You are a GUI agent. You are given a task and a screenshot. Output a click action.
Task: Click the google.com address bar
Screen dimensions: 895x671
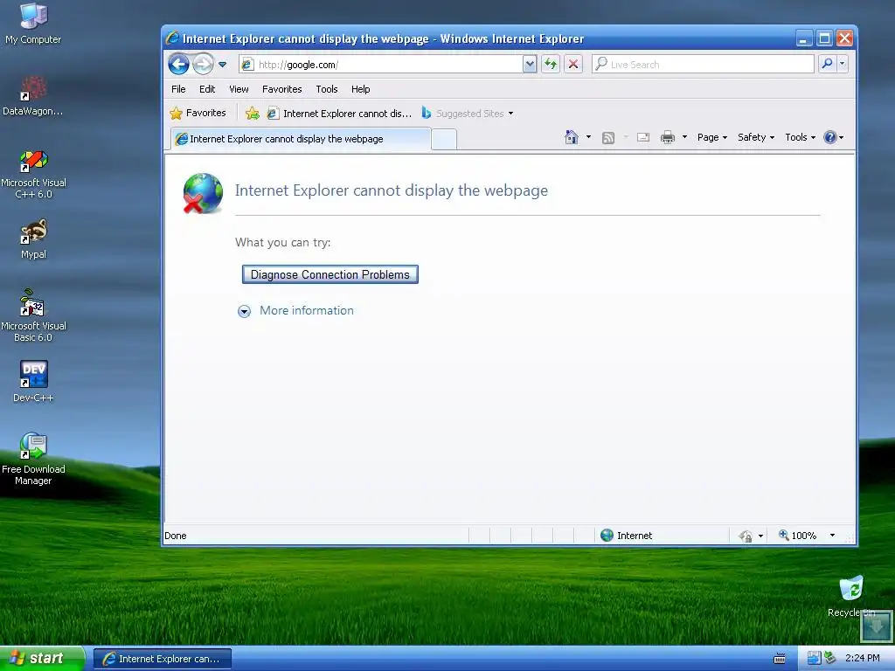click(381, 65)
